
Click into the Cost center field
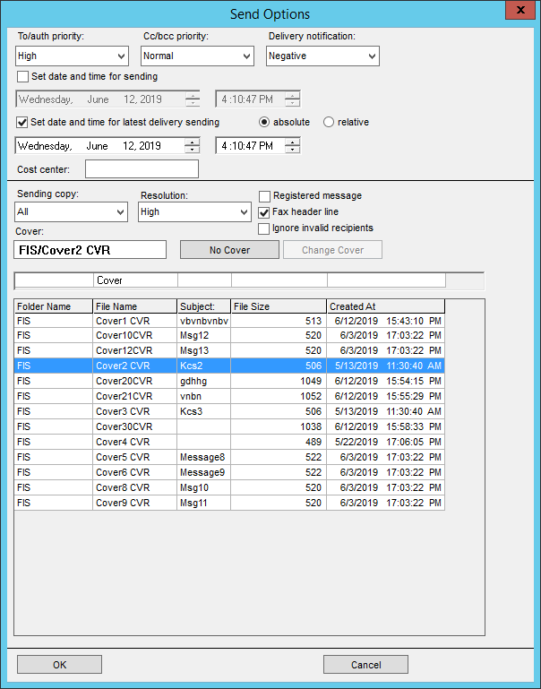coord(142,169)
